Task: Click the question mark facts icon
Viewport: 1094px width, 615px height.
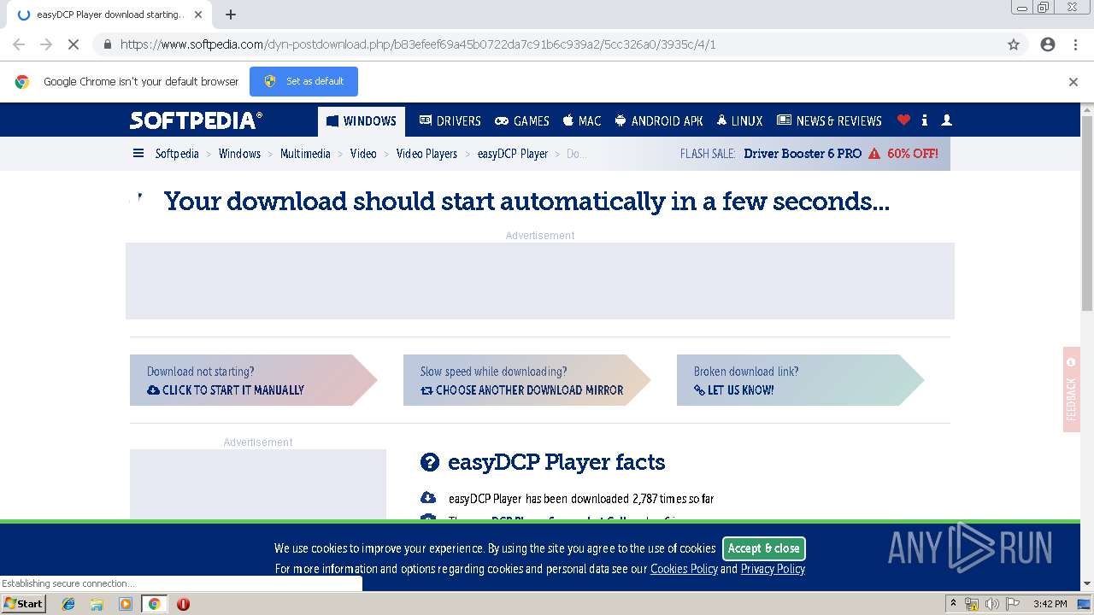Action: click(429, 463)
